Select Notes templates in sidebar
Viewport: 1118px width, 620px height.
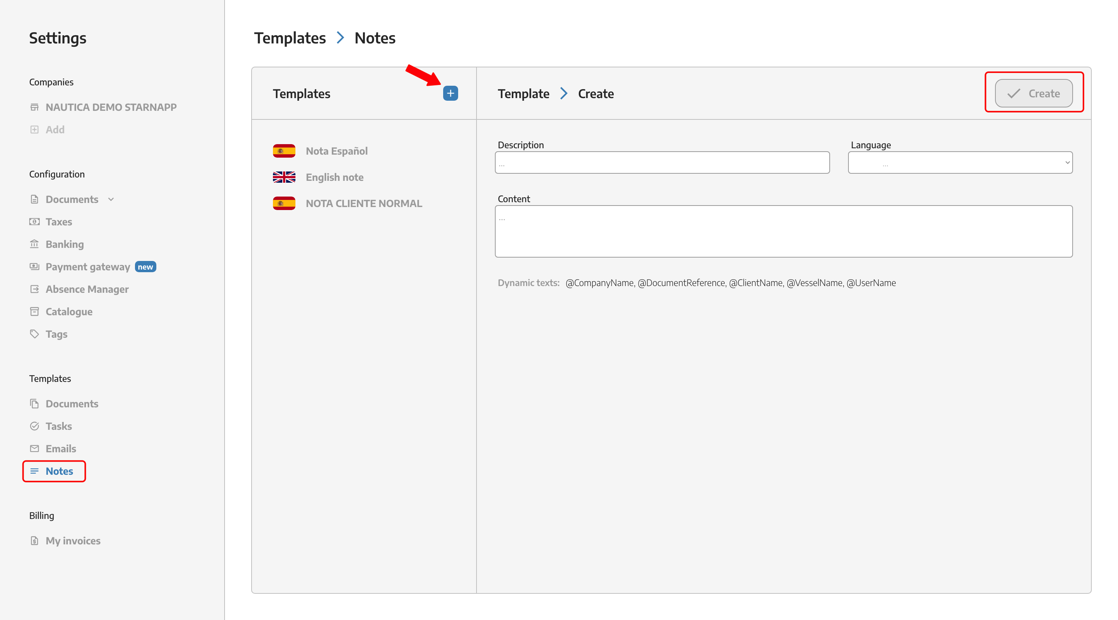[x=59, y=471]
